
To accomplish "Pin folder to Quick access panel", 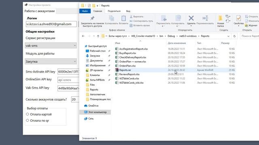I will pos(92,21).
